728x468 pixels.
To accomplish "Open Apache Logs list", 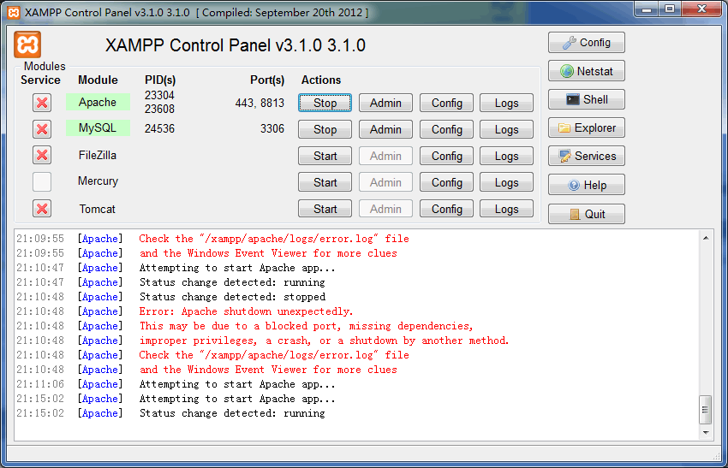I will pyautogui.click(x=506, y=103).
